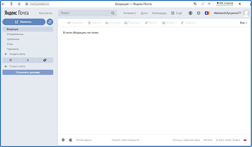Open the themes icon beside settings gear

tap(190, 13)
